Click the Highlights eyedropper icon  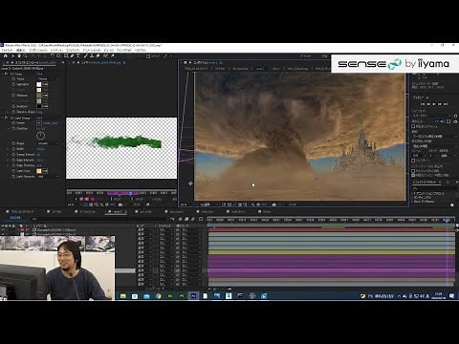(x=45, y=84)
